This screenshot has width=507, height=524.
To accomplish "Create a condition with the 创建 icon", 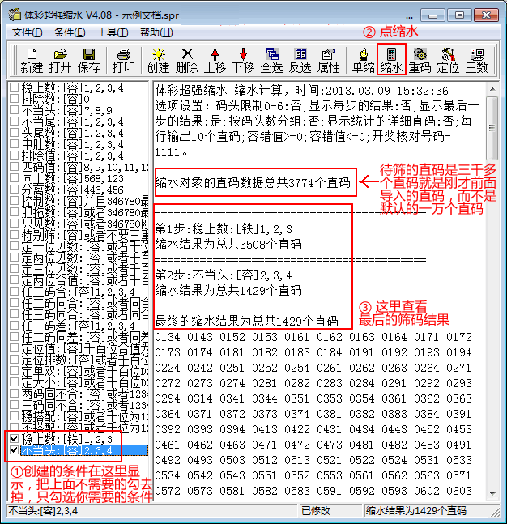I will point(159,61).
